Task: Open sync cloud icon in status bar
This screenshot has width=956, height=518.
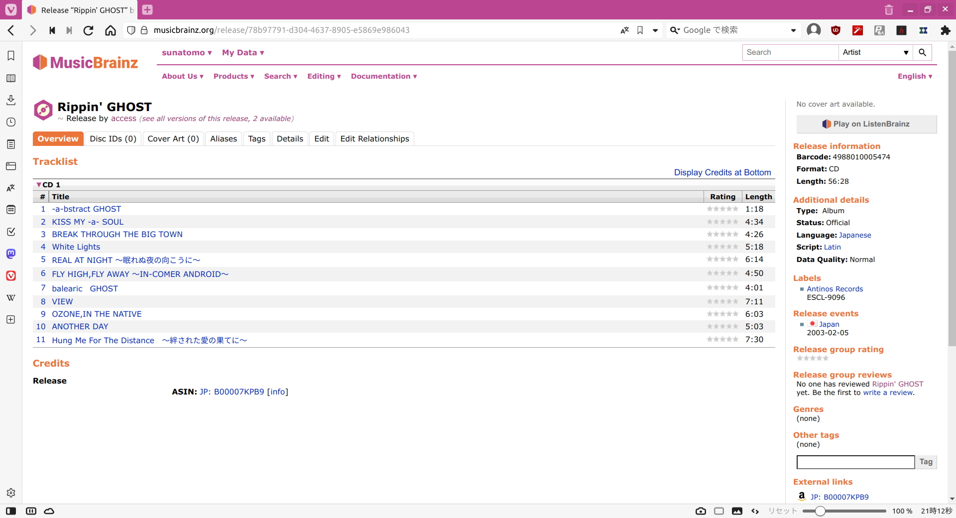Action: pos(49,511)
